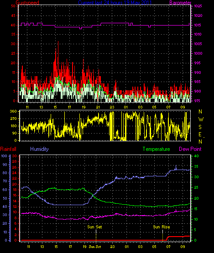Click the 22 value on rainfall axis
214x253 pixels.
15,178
